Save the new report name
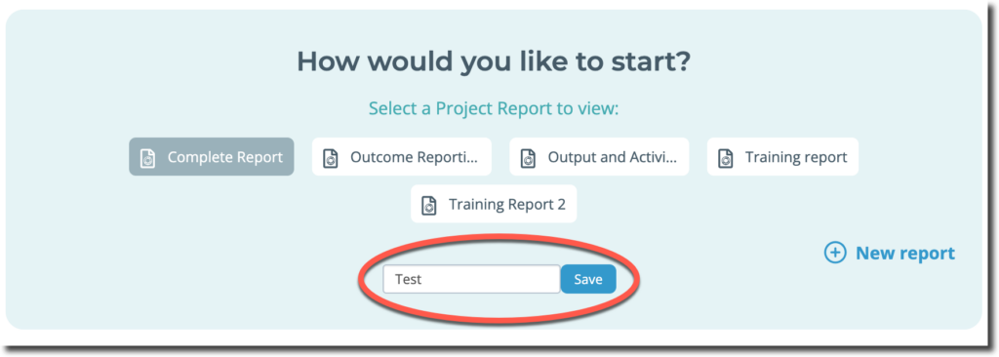Screen dimensions: 999x357 588,279
